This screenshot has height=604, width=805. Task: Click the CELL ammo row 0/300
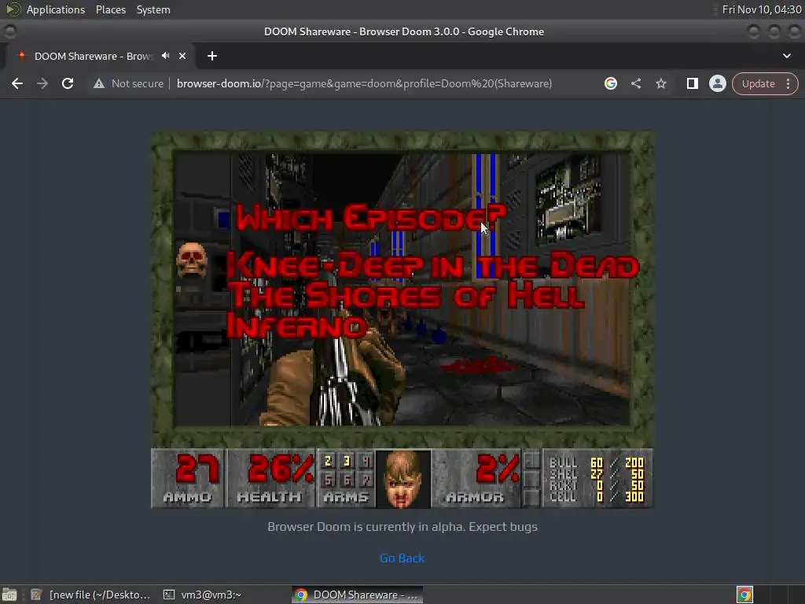pyautogui.click(x=596, y=497)
